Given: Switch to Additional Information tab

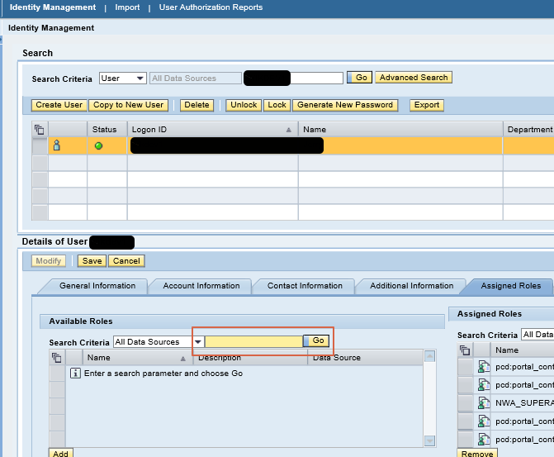Looking at the screenshot, I should [x=412, y=286].
